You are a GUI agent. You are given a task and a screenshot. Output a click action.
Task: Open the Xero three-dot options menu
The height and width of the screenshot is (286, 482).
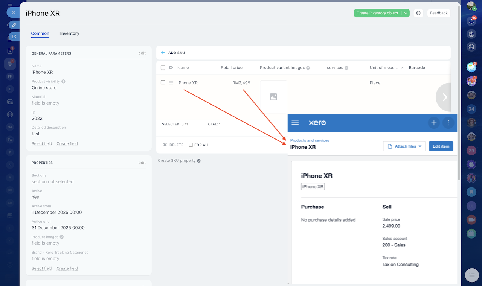point(448,123)
